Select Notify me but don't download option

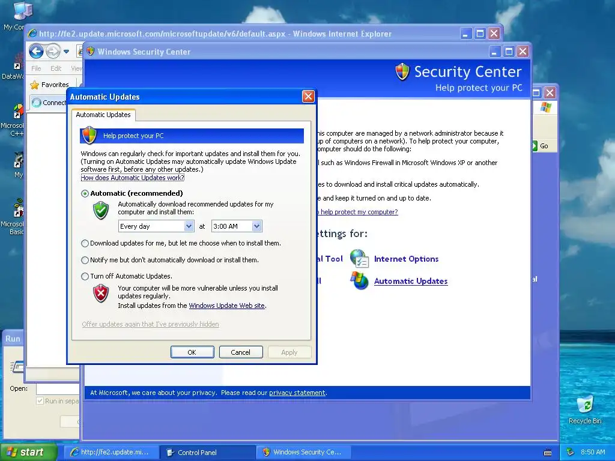pos(85,260)
